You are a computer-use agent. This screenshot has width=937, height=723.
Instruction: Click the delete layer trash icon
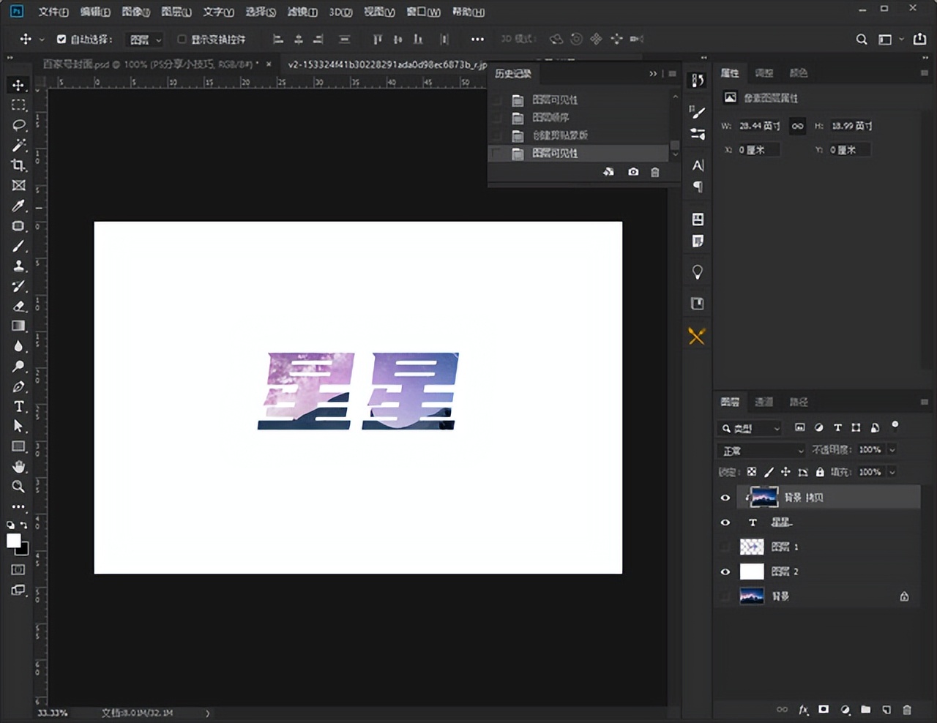[907, 710]
